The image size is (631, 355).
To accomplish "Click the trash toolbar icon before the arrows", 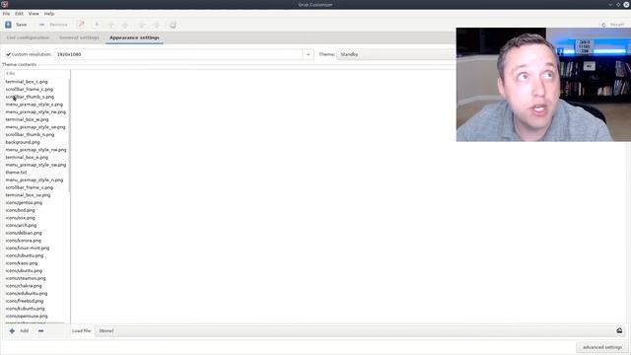I will [97, 25].
